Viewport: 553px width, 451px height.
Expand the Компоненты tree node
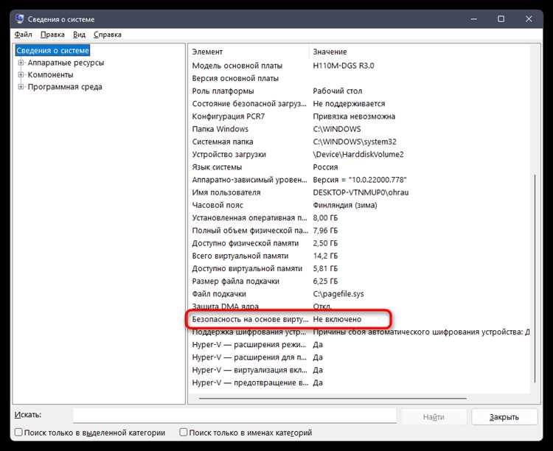[x=21, y=75]
